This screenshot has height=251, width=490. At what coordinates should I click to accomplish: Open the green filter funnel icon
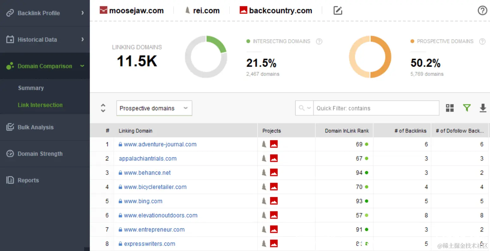467,108
